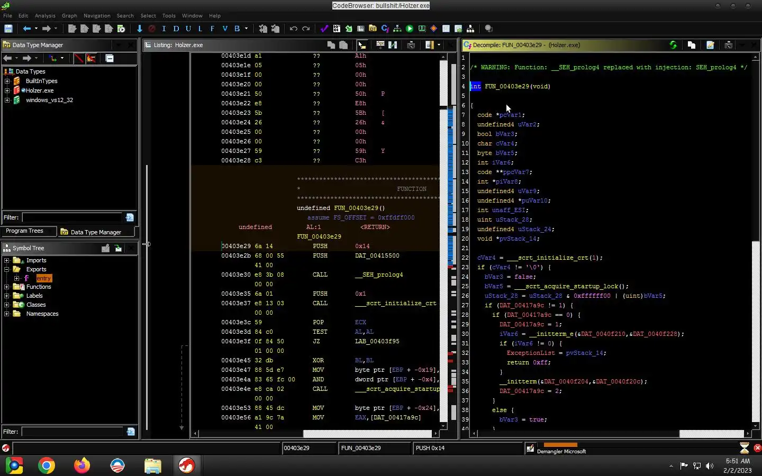Go to next Undefined with the U button

[x=188, y=29]
